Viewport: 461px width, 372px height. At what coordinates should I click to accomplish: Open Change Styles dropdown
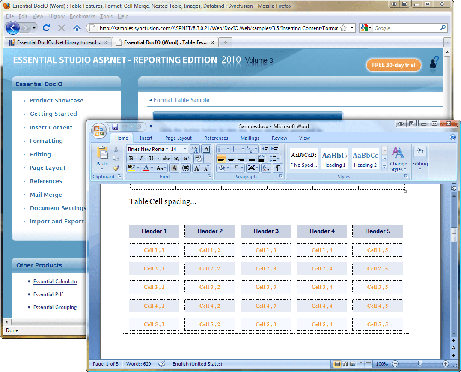point(399,159)
